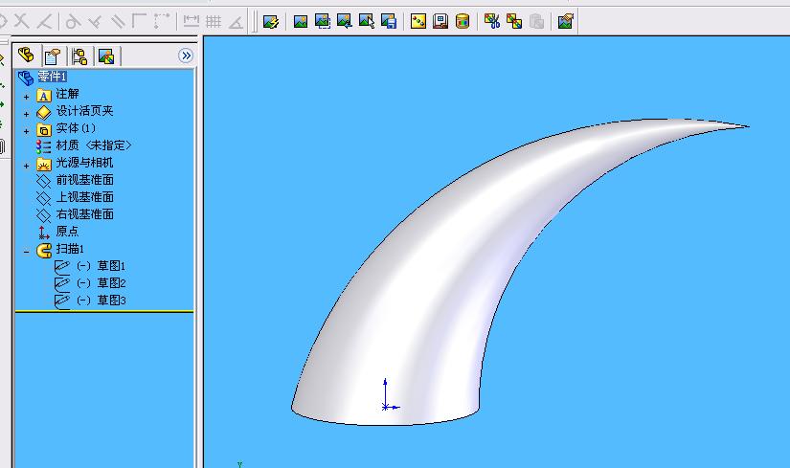Click the Render picture icon
790x468 pixels.
pos(301,21)
